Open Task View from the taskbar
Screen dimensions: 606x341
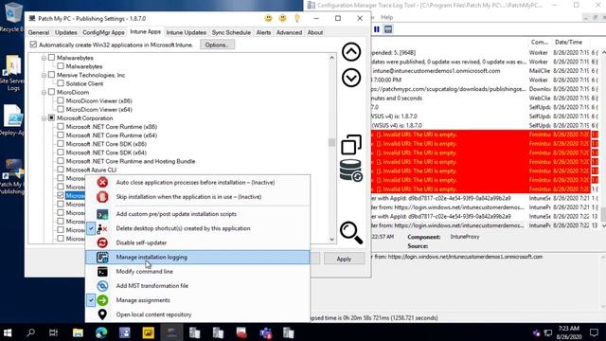tap(53, 332)
